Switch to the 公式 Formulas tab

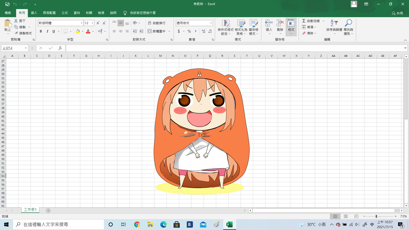pos(65,13)
